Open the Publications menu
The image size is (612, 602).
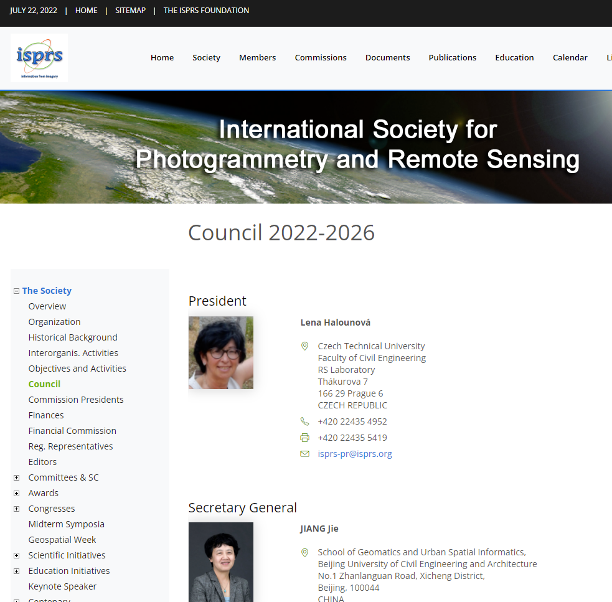(453, 57)
